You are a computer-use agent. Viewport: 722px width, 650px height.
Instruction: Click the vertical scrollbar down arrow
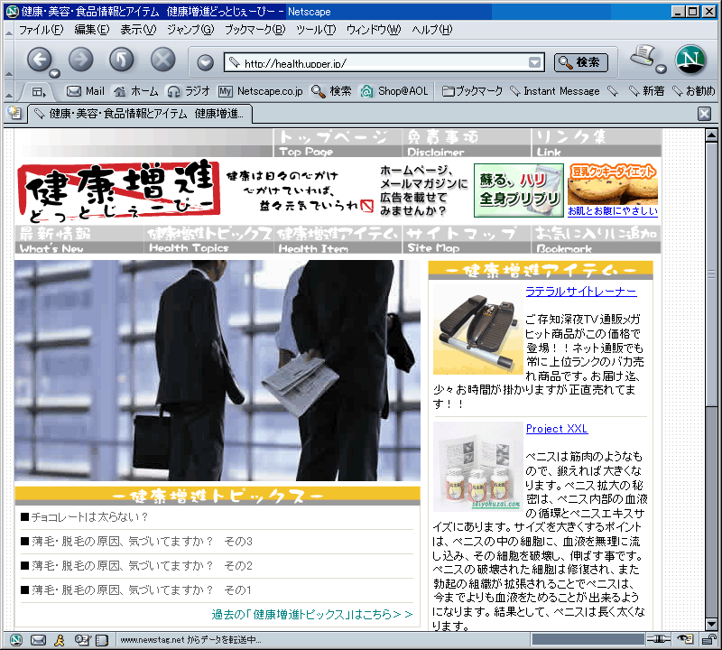[711, 624]
